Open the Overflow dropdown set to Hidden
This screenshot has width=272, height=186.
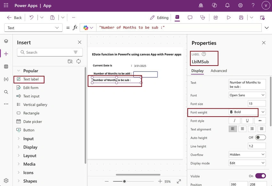(x=247, y=154)
